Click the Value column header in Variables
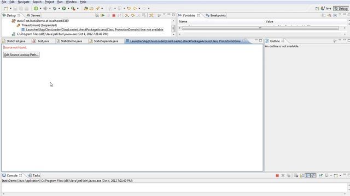This screenshot has width=350, height=196. pos(270,22)
